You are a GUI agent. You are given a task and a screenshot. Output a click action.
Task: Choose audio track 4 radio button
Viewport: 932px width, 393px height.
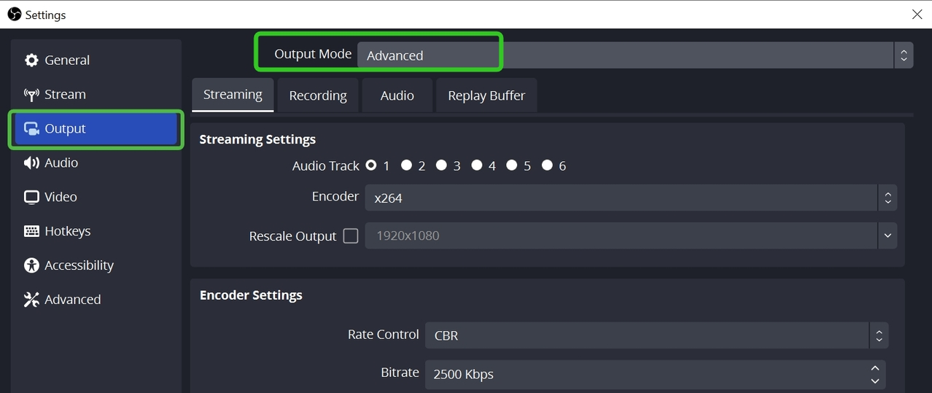point(477,166)
